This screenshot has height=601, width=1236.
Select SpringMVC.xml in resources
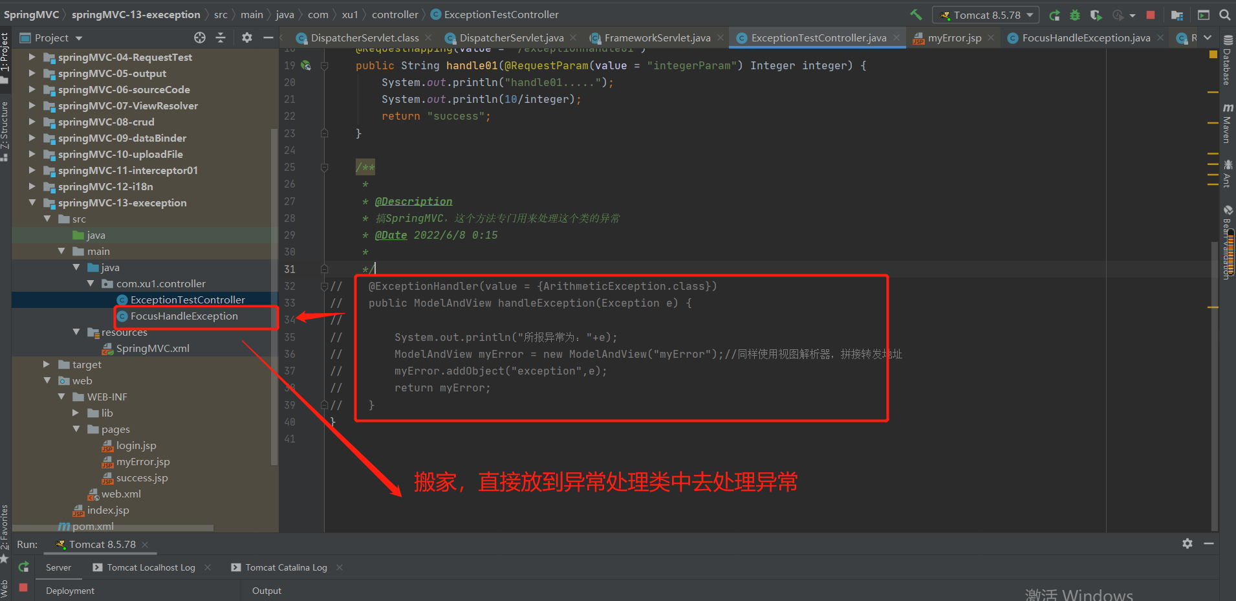coord(153,349)
